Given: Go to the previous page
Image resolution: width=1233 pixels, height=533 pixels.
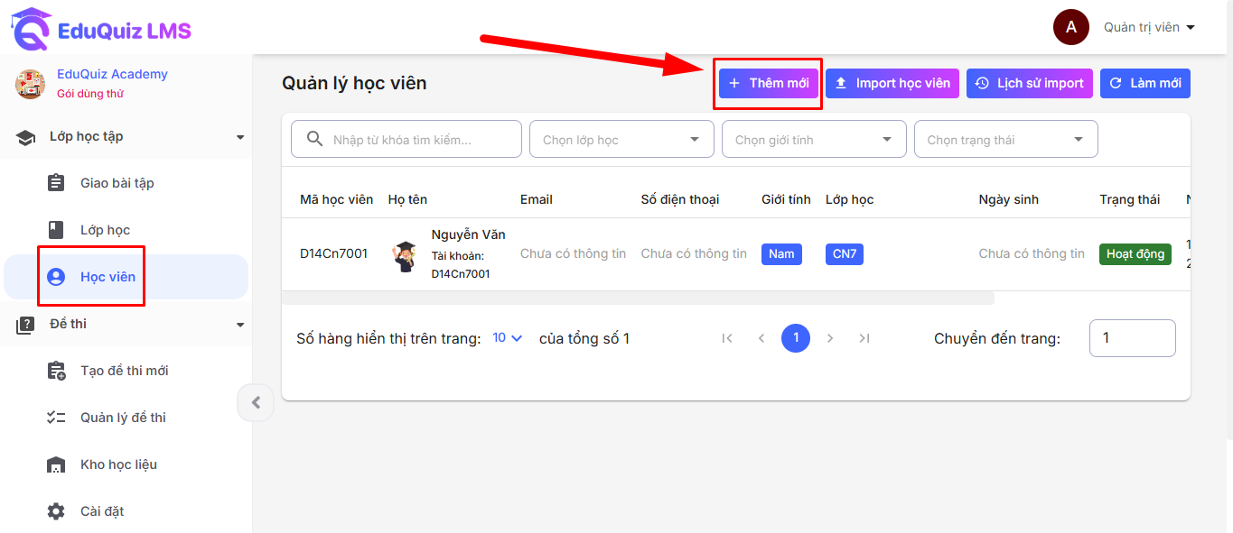Looking at the screenshot, I should pos(761,338).
